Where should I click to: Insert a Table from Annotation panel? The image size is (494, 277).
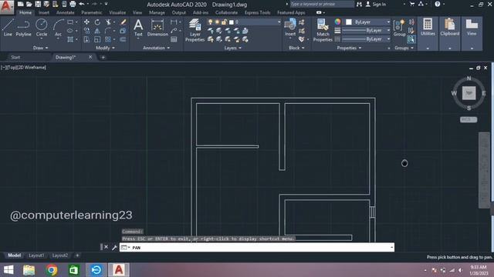(x=174, y=39)
